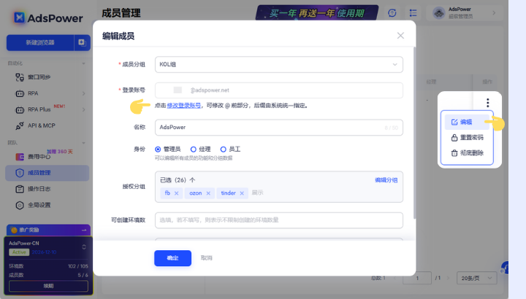
Task: Remove the fb group tag
Action: (x=177, y=193)
